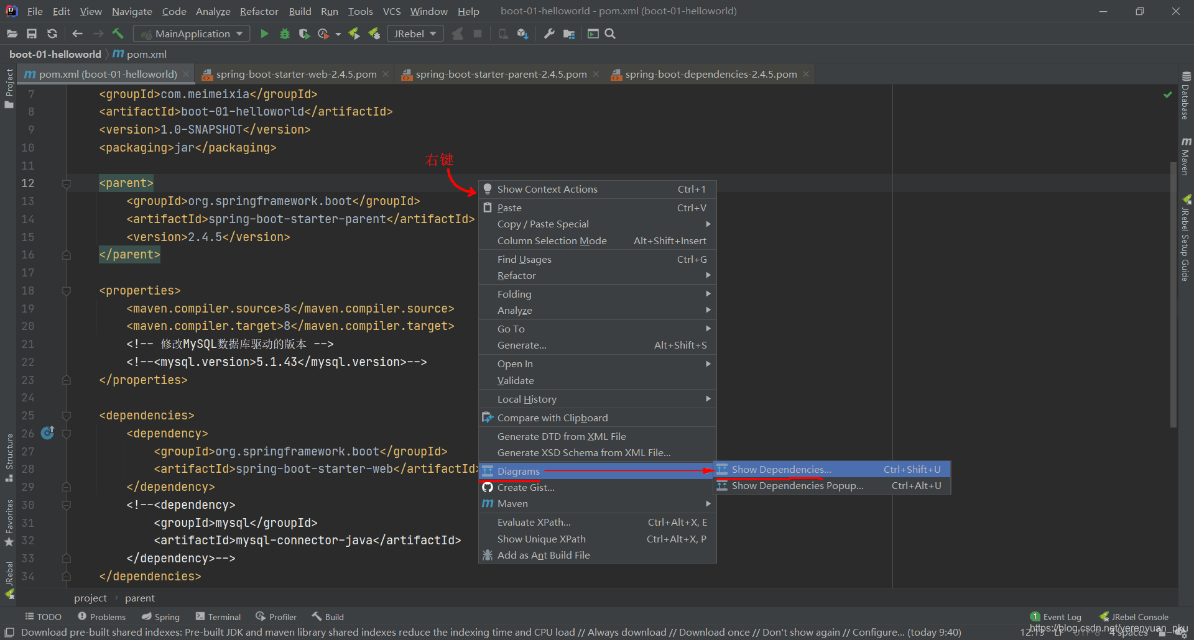
Task: Choose Show Context Actions
Action: click(597, 189)
